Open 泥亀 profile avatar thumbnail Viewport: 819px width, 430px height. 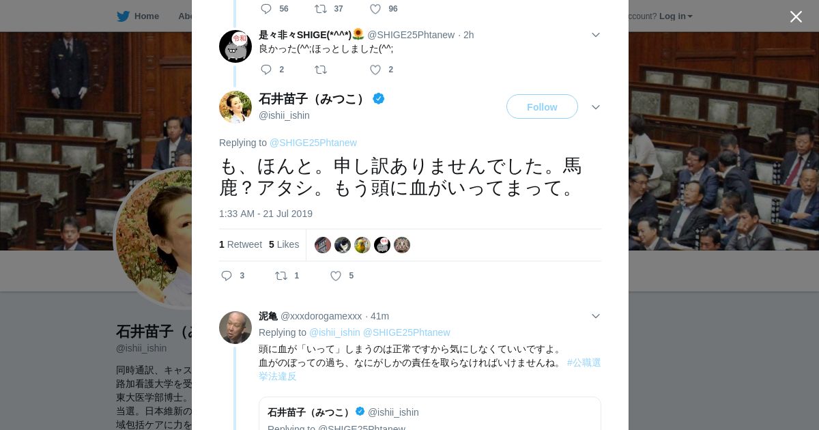(x=235, y=328)
